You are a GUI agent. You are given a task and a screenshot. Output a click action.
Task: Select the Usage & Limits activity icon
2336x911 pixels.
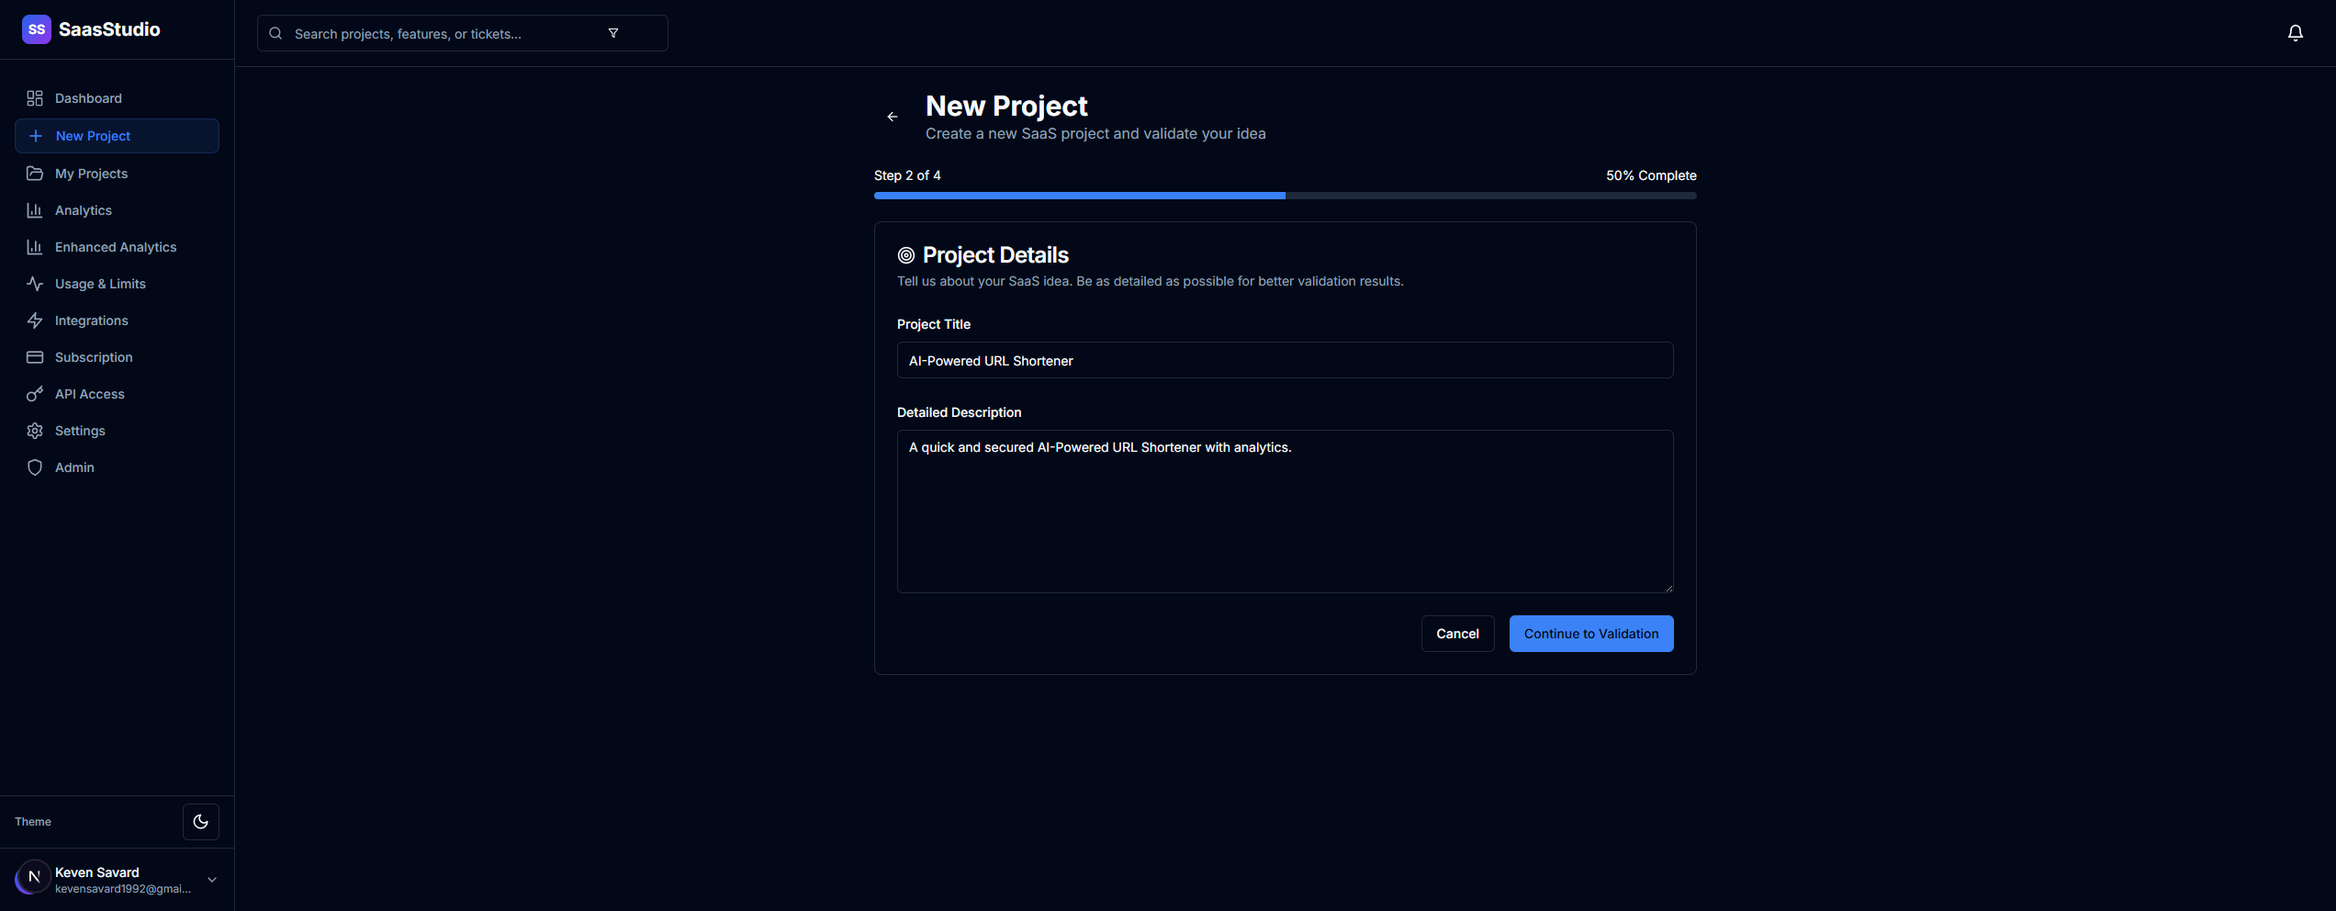click(34, 284)
